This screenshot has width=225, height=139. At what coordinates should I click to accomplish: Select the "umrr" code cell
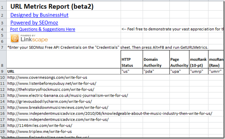[216, 71]
